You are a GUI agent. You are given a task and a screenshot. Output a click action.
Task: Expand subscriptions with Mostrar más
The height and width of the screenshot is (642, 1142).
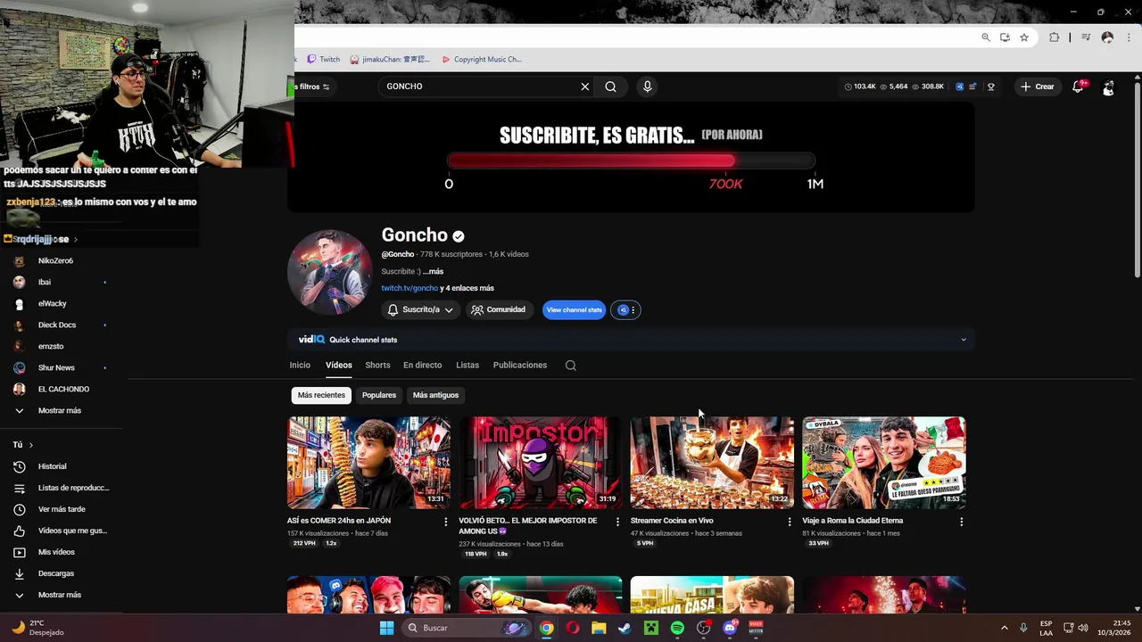coord(60,410)
